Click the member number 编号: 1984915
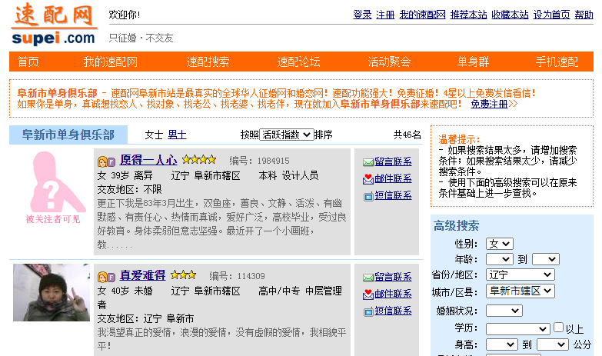The image size is (602, 356). (260, 161)
